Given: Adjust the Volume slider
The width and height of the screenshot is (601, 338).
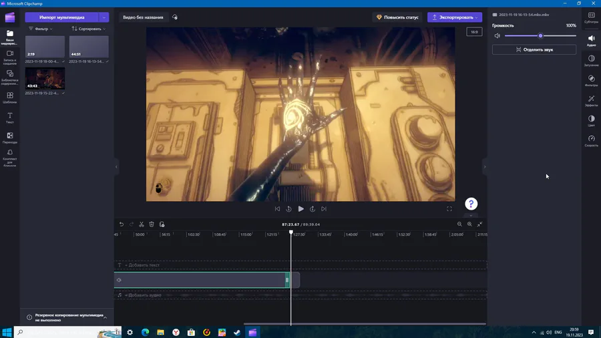Looking at the screenshot, I should (540, 35).
